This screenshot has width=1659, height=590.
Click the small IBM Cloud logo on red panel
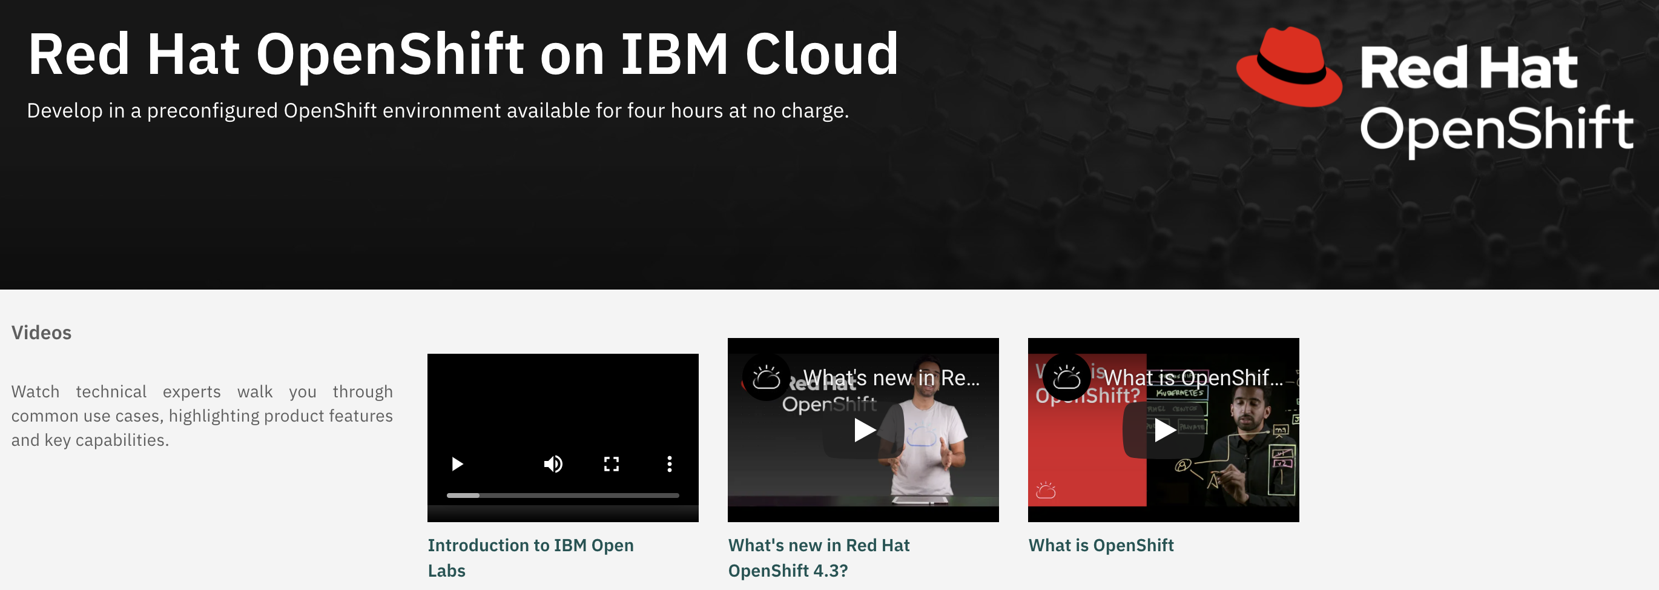[x=1045, y=490]
